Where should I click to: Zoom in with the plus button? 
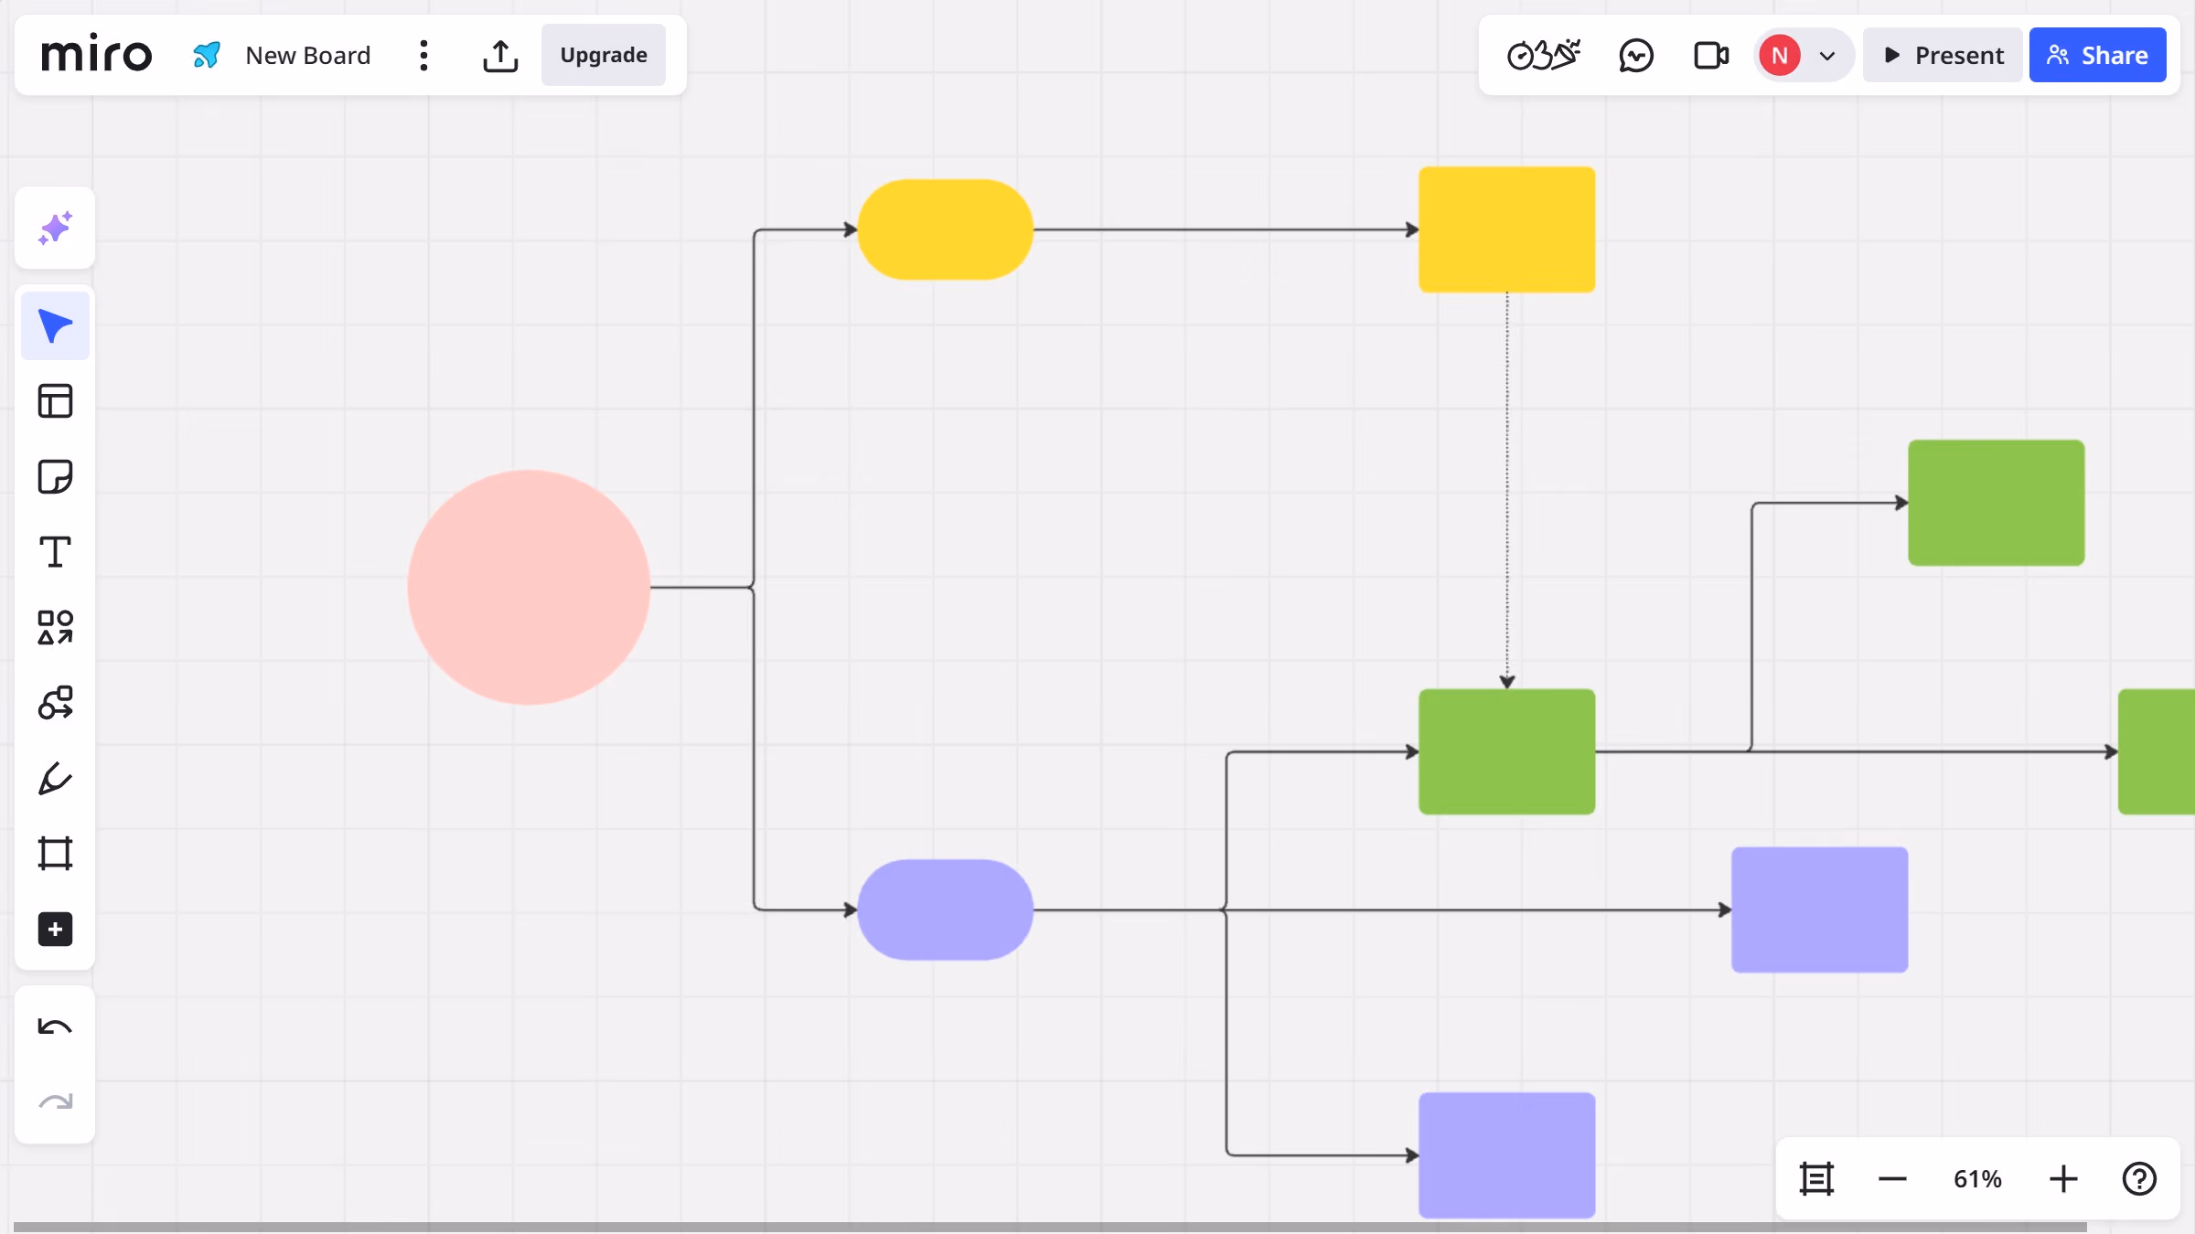[x=2063, y=1178]
